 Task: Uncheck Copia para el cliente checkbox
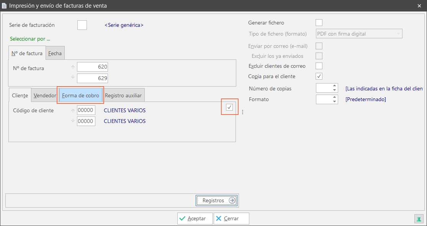(319, 76)
